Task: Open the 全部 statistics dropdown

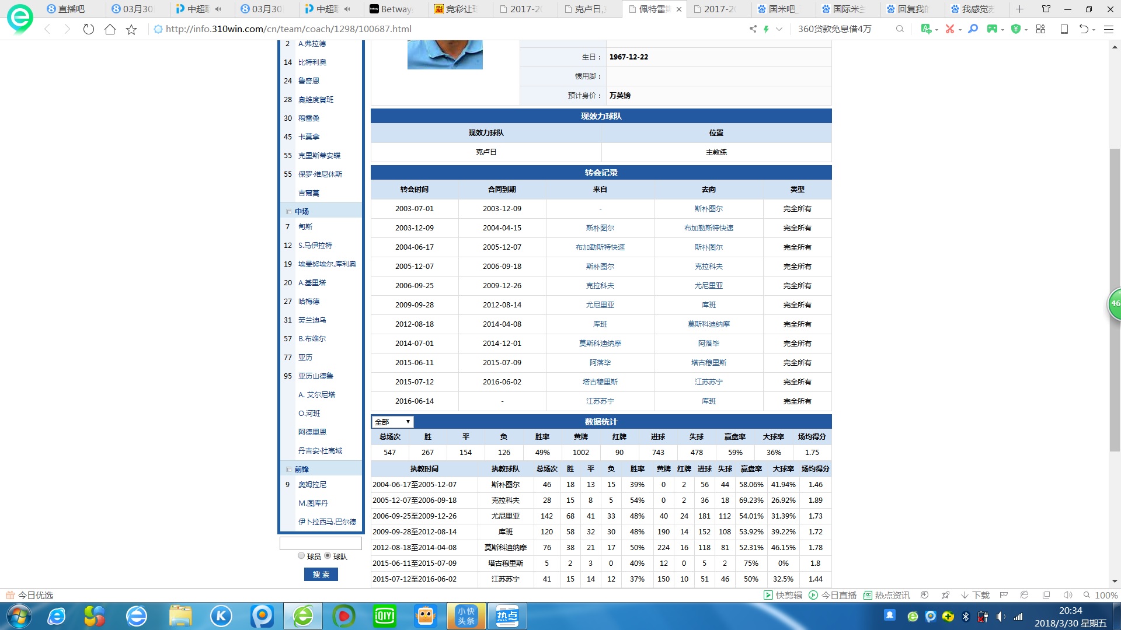Action: [392, 422]
